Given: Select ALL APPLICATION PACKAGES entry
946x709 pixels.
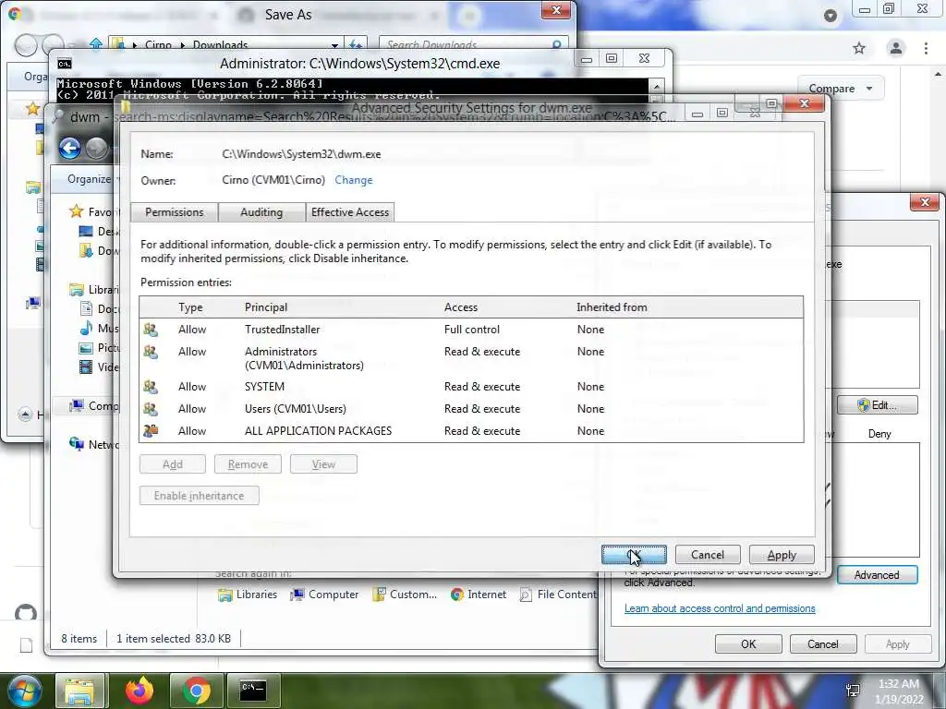Looking at the screenshot, I should (470, 431).
